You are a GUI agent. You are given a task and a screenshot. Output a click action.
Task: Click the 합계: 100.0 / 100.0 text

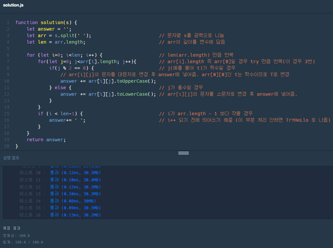tap(23, 242)
